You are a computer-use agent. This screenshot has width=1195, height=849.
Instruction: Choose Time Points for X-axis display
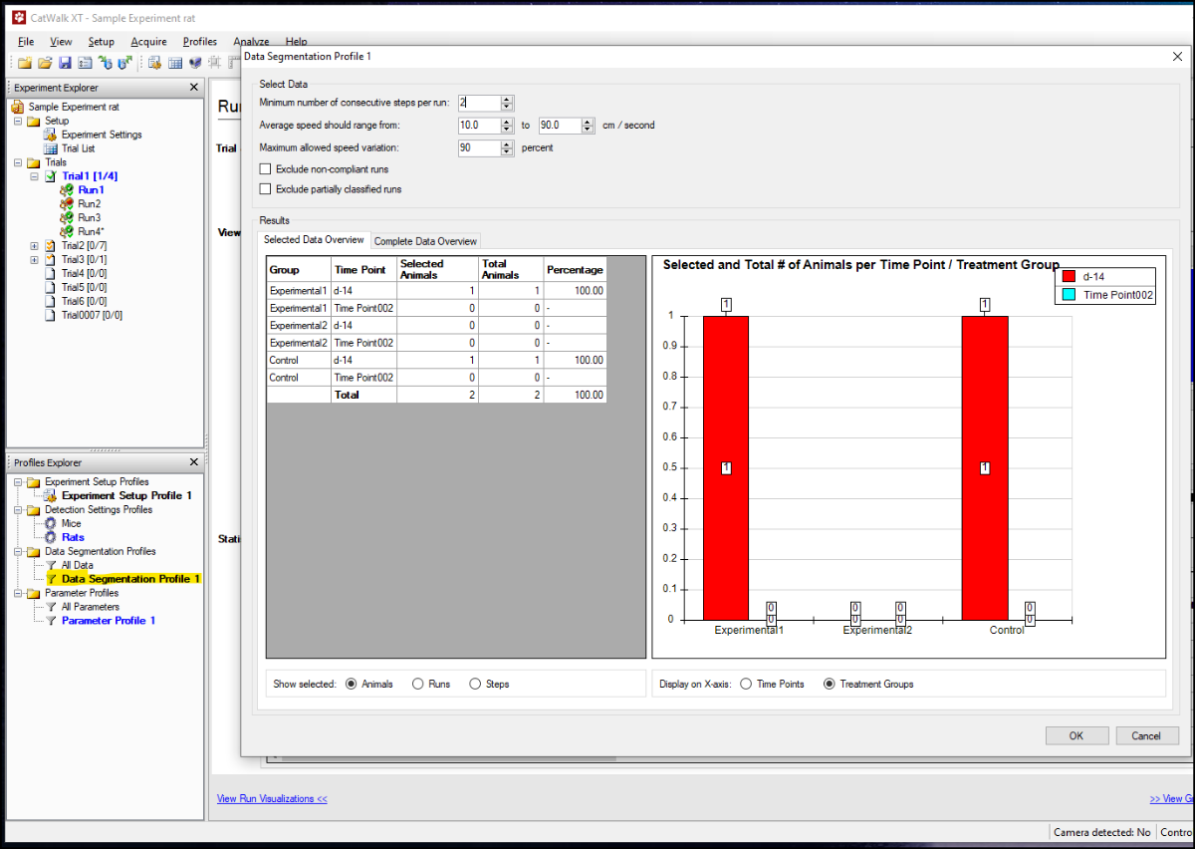[746, 684]
